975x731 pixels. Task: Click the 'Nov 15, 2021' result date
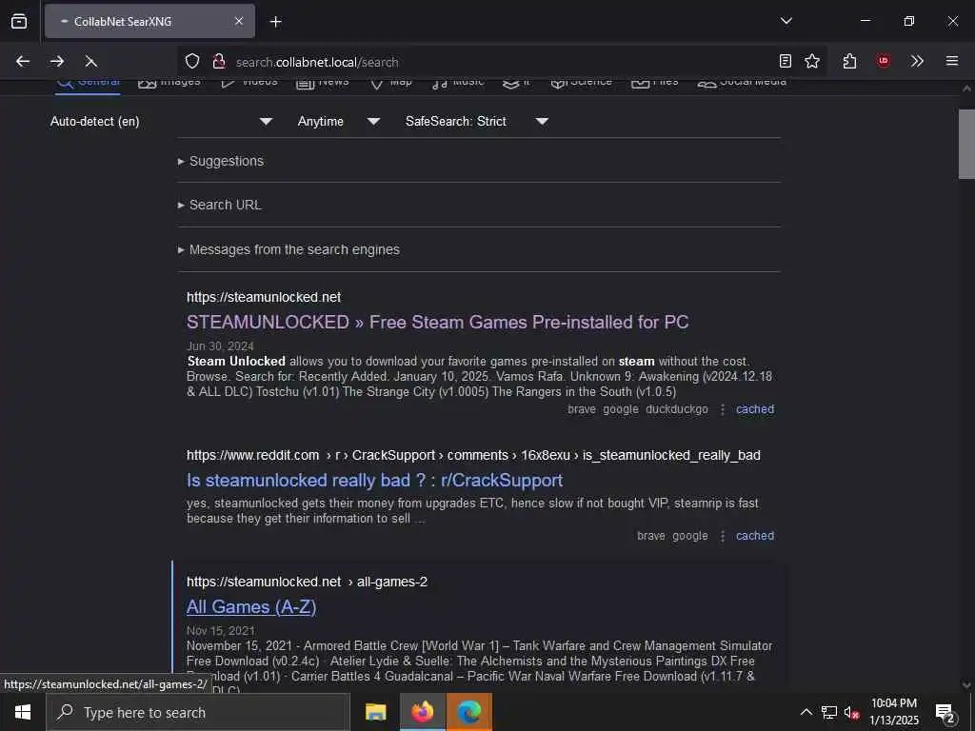[221, 631]
